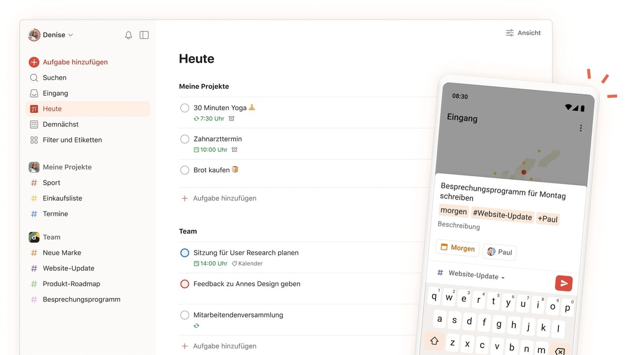Expand the Denise account dropdown
The image size is (632, 355).
click(x=51, y=35)
